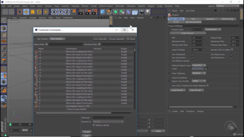Pick color with eyedropper next to Color
The image size is (244, 137).
coord(206,68)
